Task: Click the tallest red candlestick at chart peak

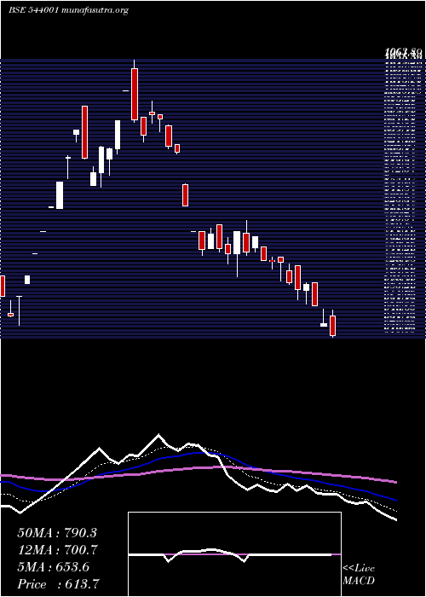Action: [x=135, y=94]
